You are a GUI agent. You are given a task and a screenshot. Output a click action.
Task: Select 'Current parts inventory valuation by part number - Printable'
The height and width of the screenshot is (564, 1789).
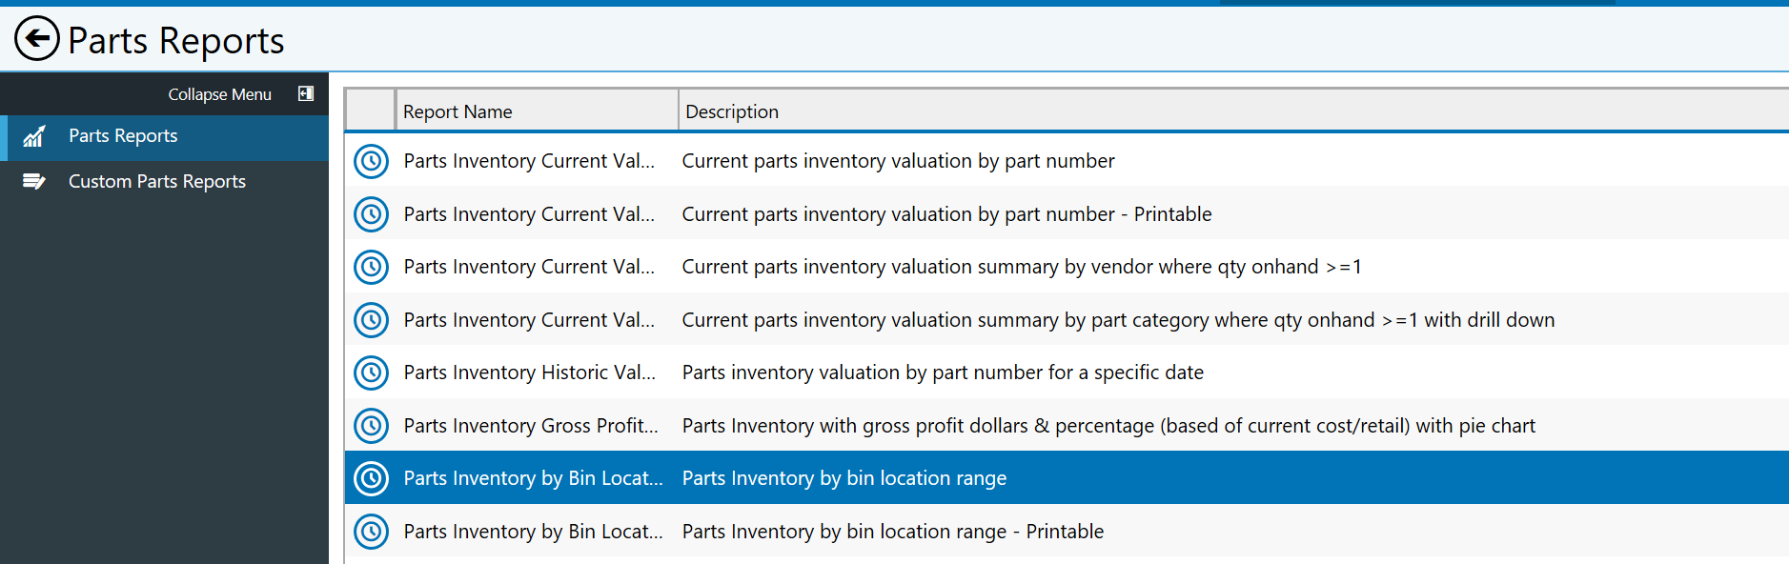pyautogui.click(x=946, y=214)
